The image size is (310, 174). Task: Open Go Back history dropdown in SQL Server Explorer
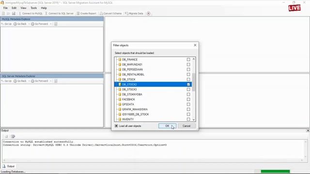tap(29, 81)
